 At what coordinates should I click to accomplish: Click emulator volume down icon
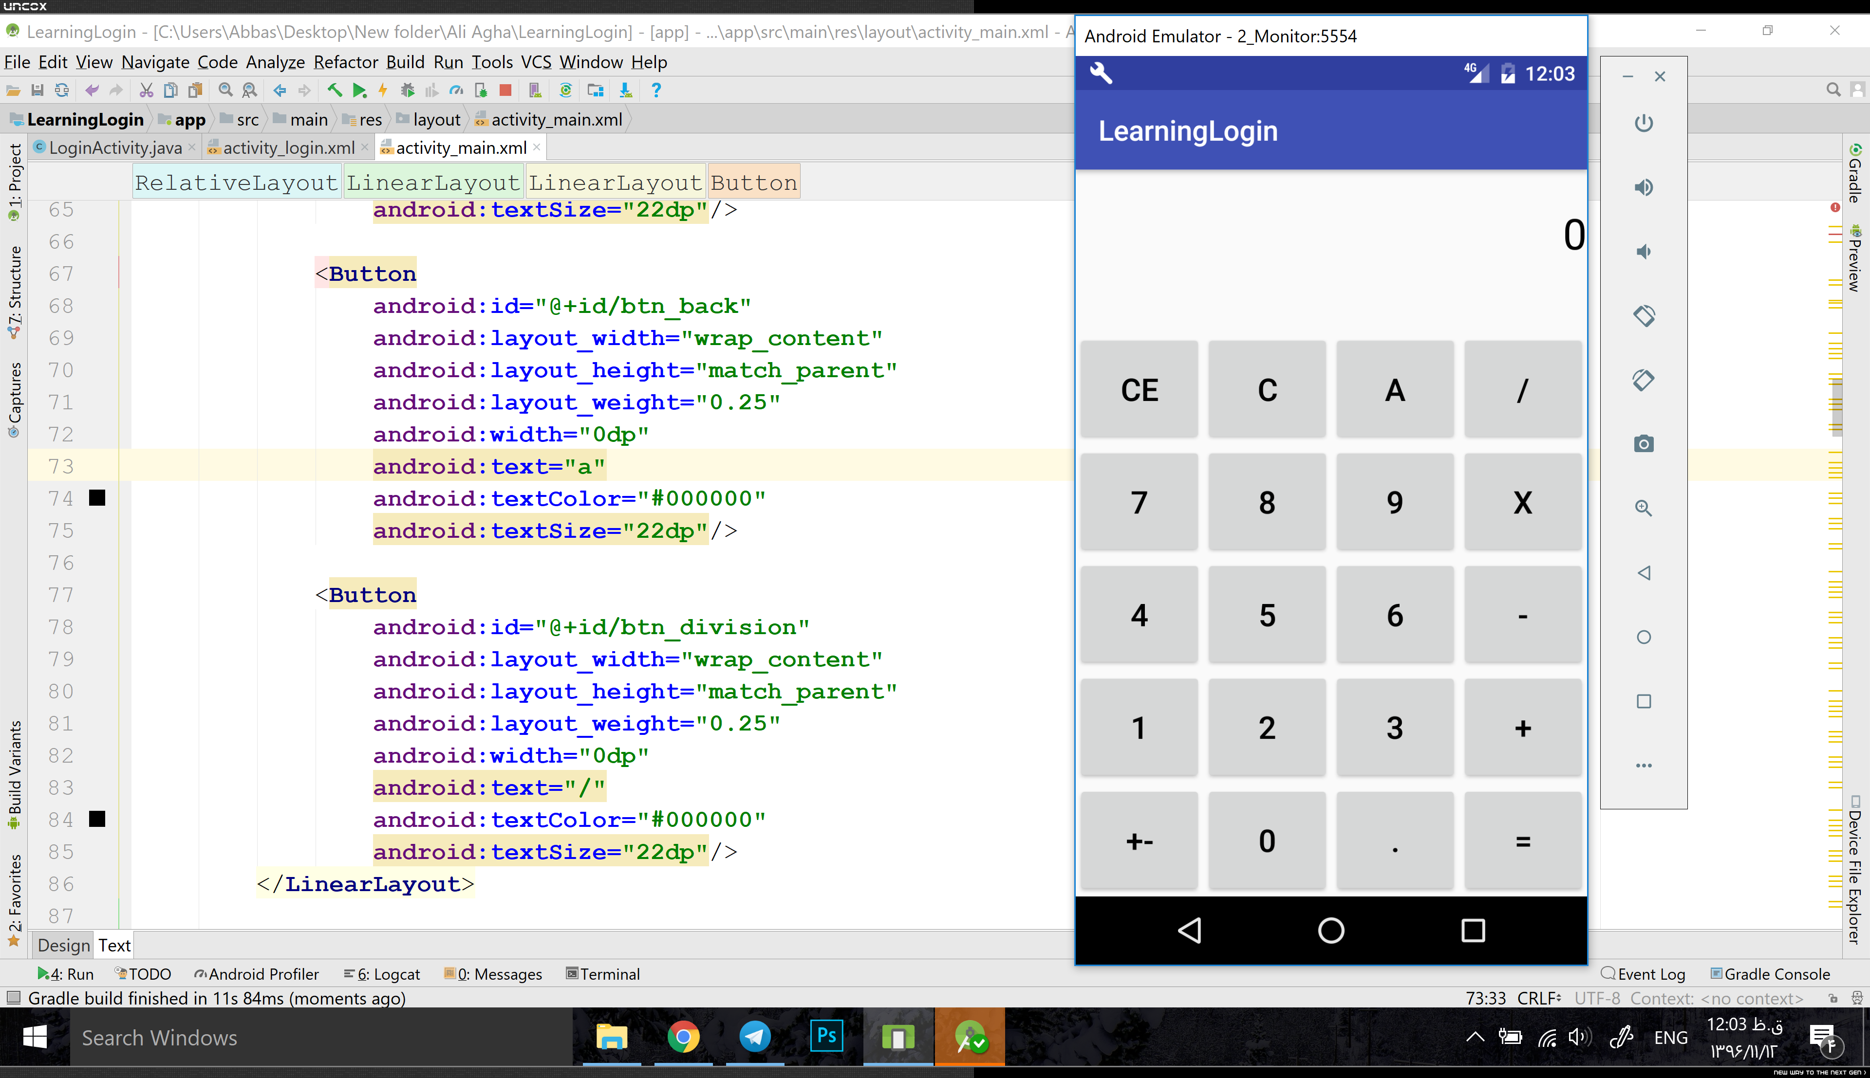click(1644, 252)
